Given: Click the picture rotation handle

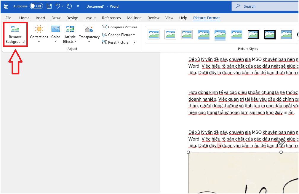Looking at the screenshot, I should tap(281, 142).
